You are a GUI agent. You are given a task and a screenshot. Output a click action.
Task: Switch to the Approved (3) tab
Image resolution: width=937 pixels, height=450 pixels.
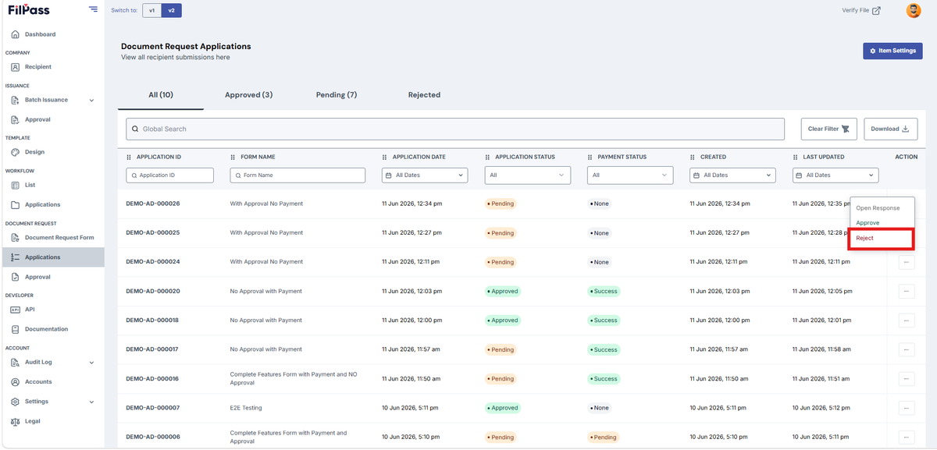click(248, 95)
